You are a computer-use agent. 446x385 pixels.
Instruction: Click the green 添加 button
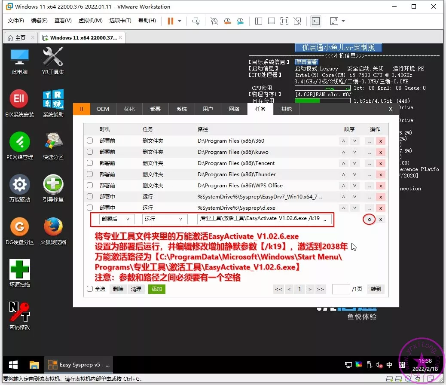pyautogui.click(x=156, y=289)
